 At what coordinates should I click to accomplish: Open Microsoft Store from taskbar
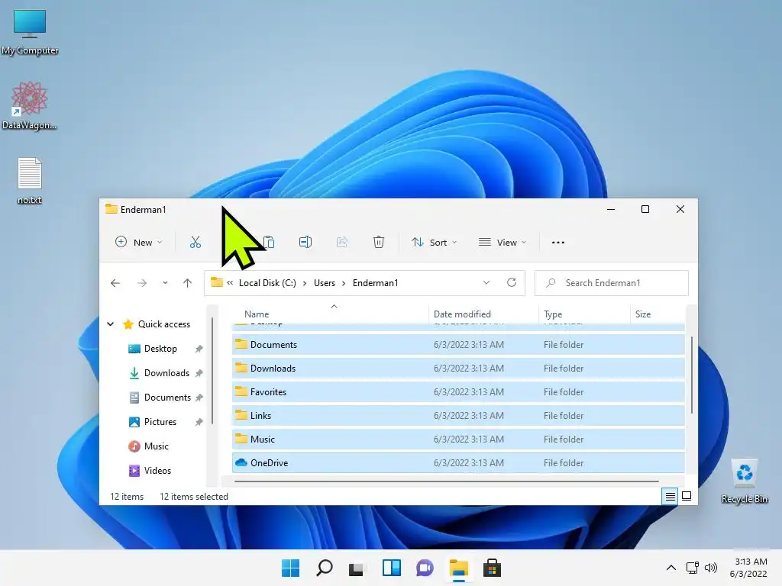493,568
